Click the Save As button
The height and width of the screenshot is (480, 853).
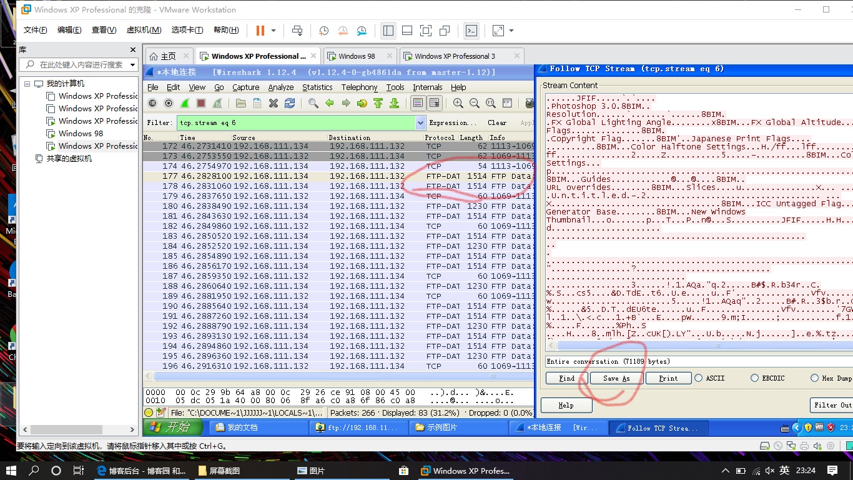coord(616,378)
